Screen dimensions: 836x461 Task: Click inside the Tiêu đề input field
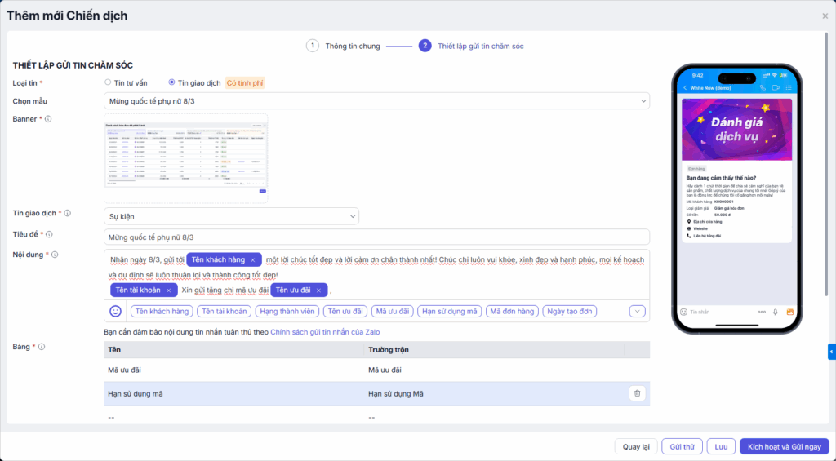point(377,237)
